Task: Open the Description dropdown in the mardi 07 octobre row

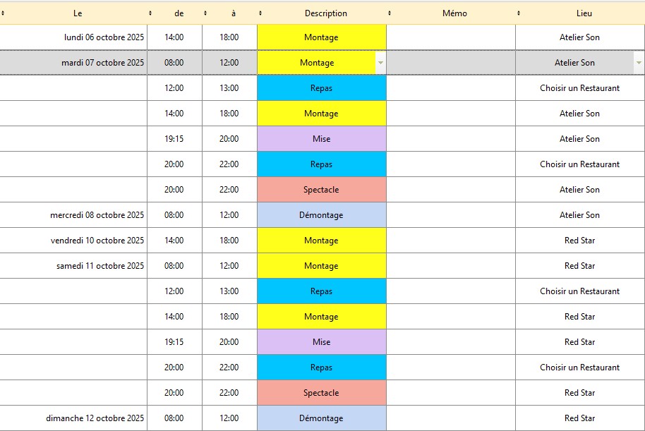Action: [x=380, y=63]
